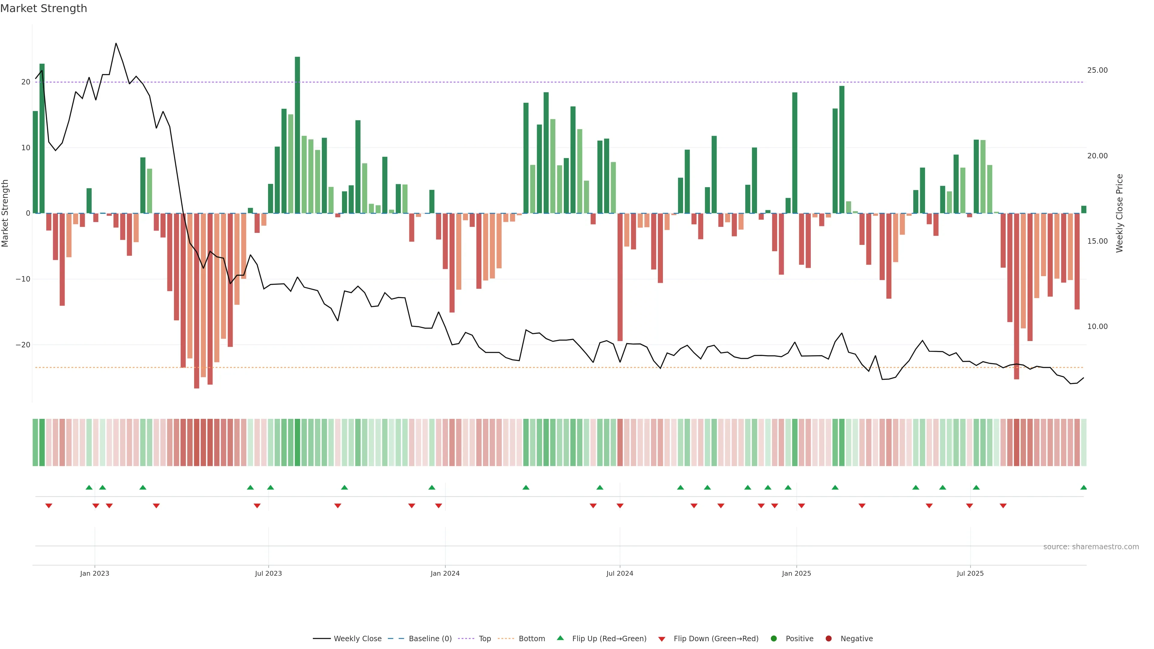Click the last red flip-down marker after Jul 2025
Image resolution: width=1154 pixels, height=649 pixels.
[1003, 506]
